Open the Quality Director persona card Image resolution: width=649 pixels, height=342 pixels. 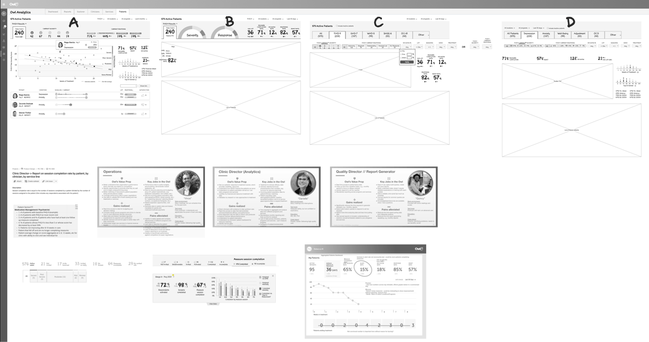click(384, 197)
